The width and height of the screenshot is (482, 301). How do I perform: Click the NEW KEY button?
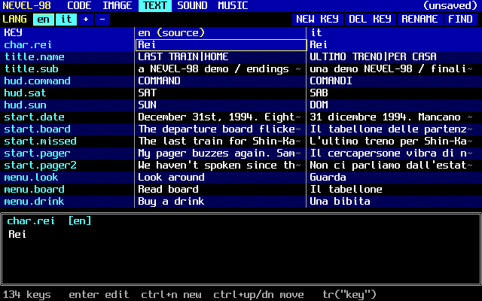point(318,20)
